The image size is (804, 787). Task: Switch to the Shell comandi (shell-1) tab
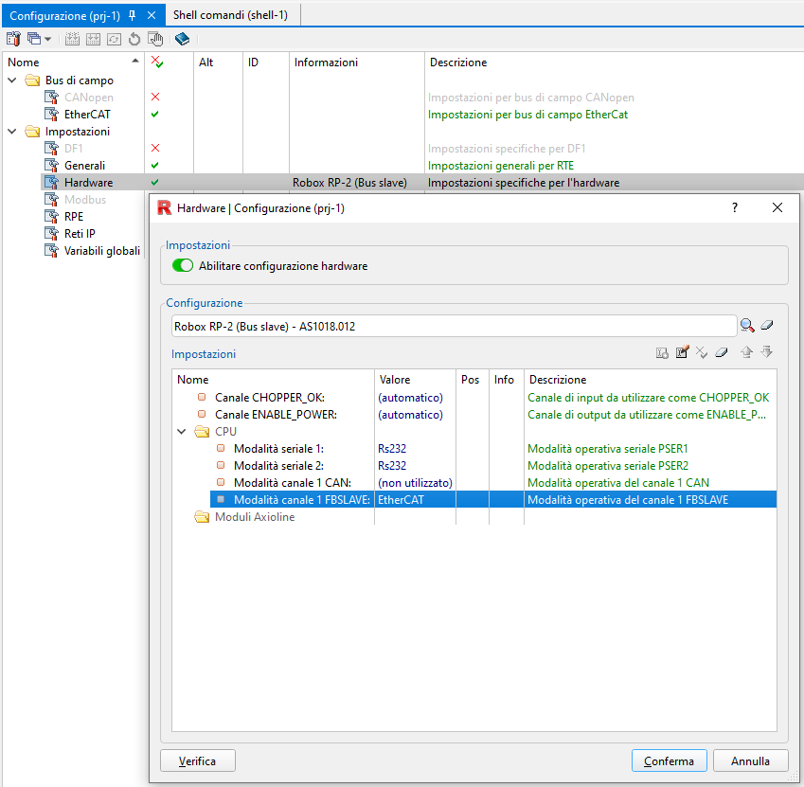[230, 15]
